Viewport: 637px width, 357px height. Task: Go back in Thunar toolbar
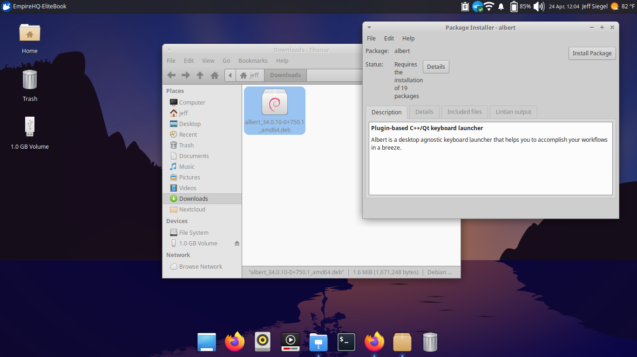point(171,75)
